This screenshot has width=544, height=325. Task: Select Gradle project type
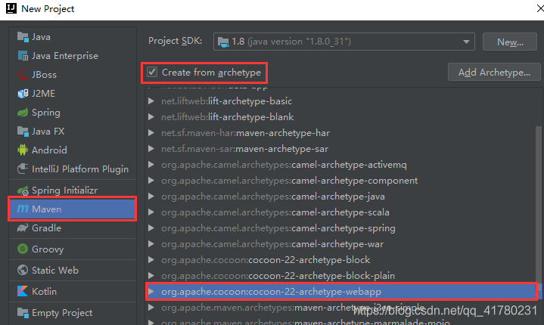(73, 228)
